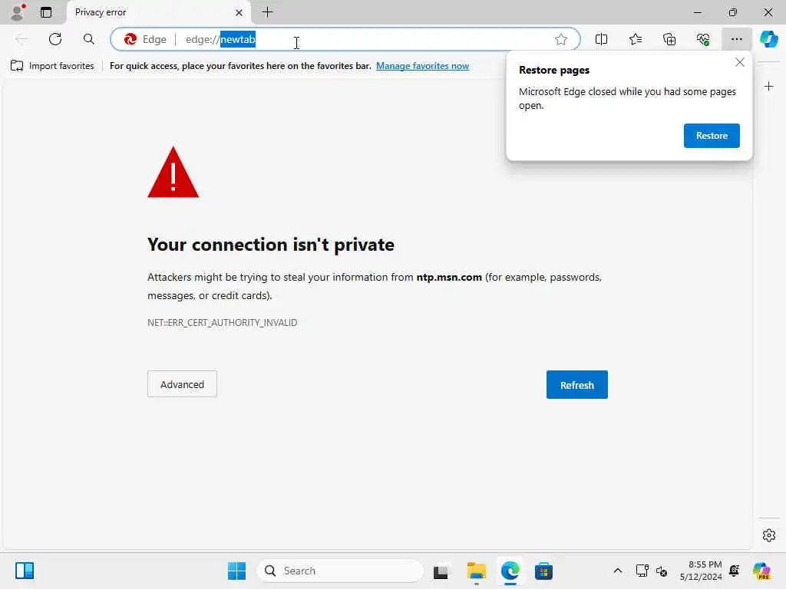Open File Explorer from taskbar
The image size is (786, 589).
pyautogui.click(x=476, y=571)
